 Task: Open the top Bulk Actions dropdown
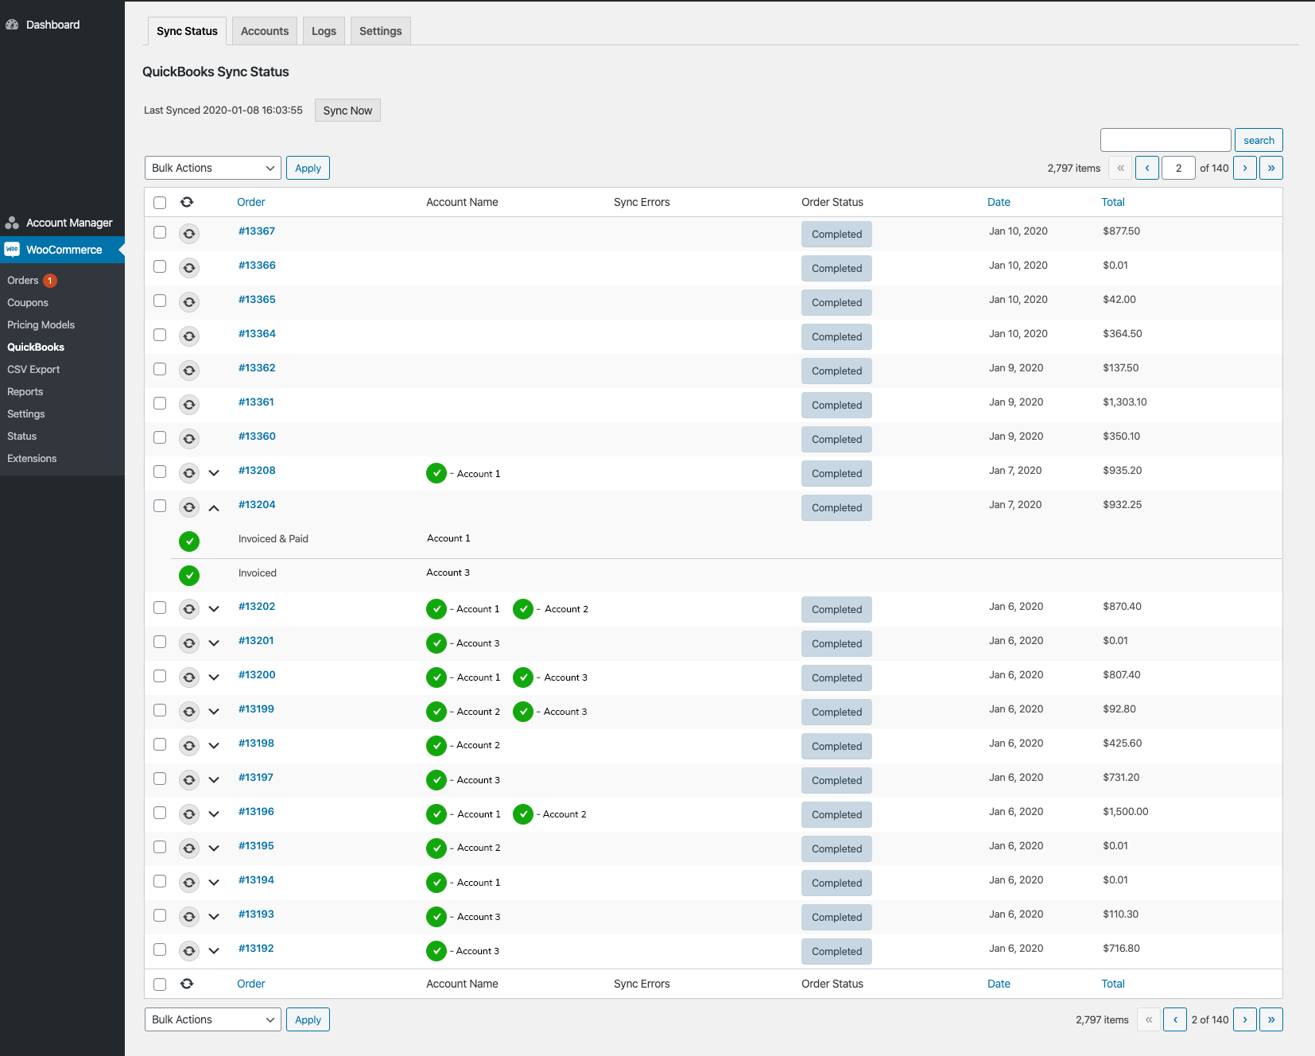[x=213, y=168]
